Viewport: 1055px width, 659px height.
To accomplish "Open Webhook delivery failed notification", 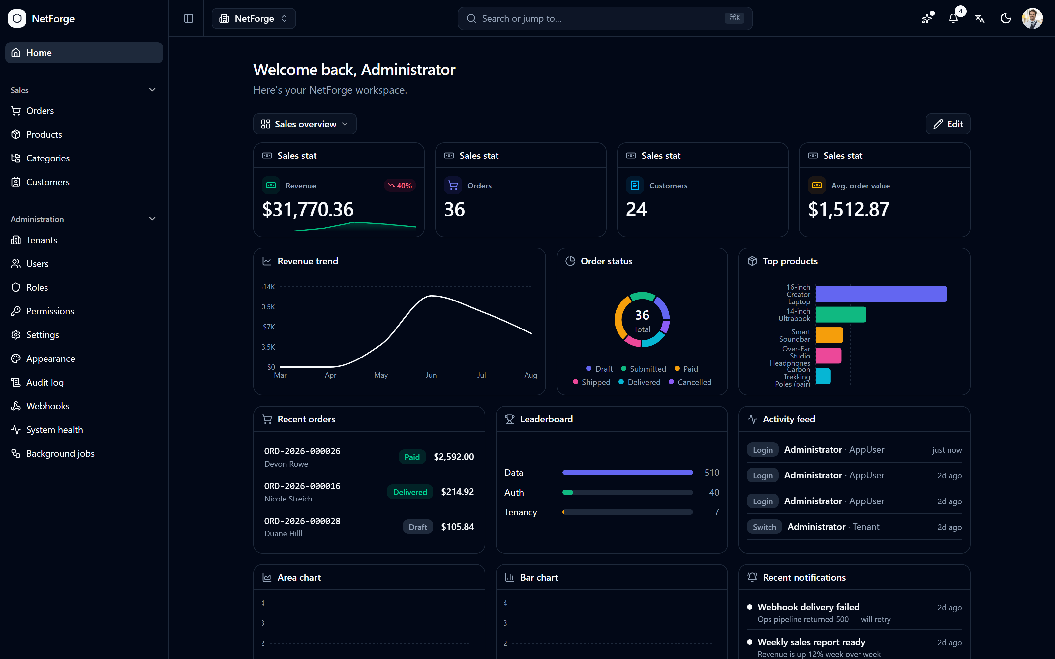I will pos(854,612).
